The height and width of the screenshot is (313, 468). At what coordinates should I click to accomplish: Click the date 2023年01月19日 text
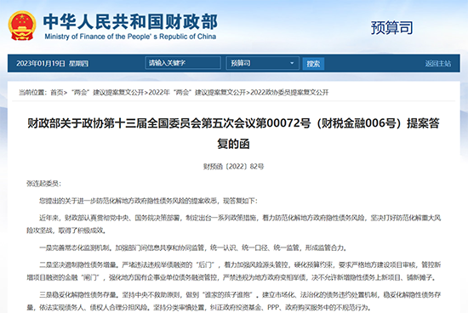(x=41, y=63)
